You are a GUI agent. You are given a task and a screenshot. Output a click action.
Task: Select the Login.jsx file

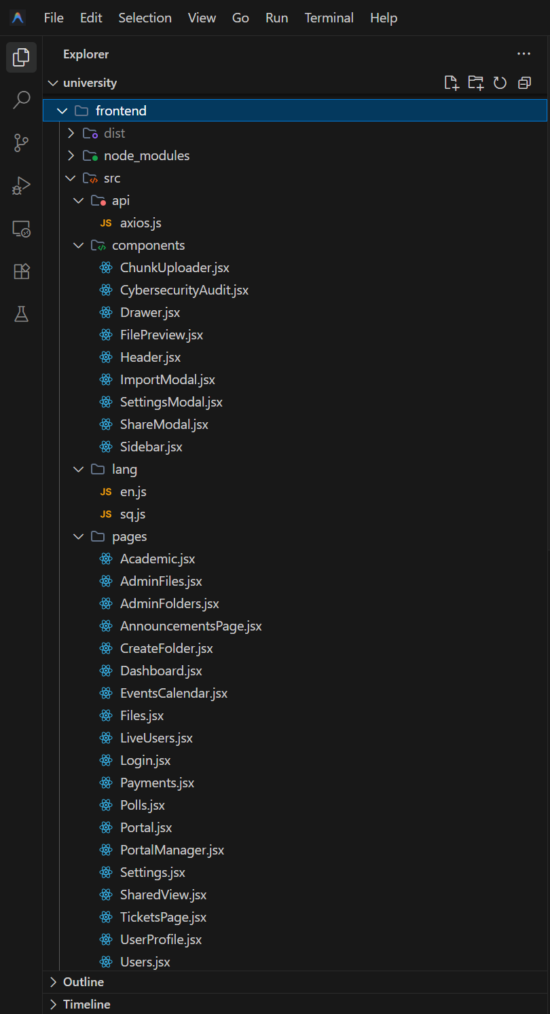click(143, 760)
